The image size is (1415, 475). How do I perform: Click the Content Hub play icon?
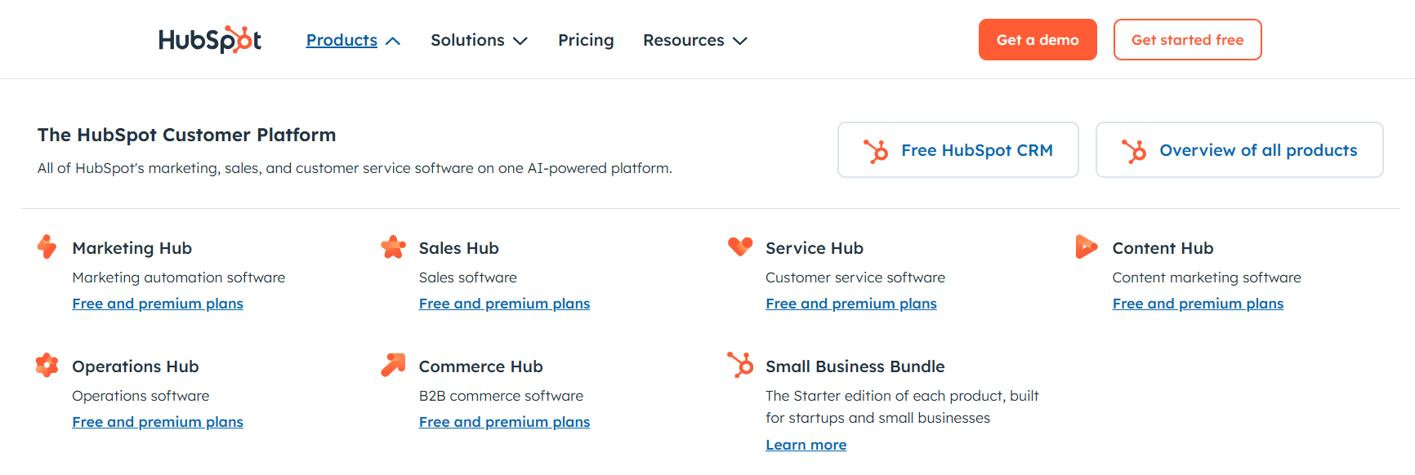1087,246
